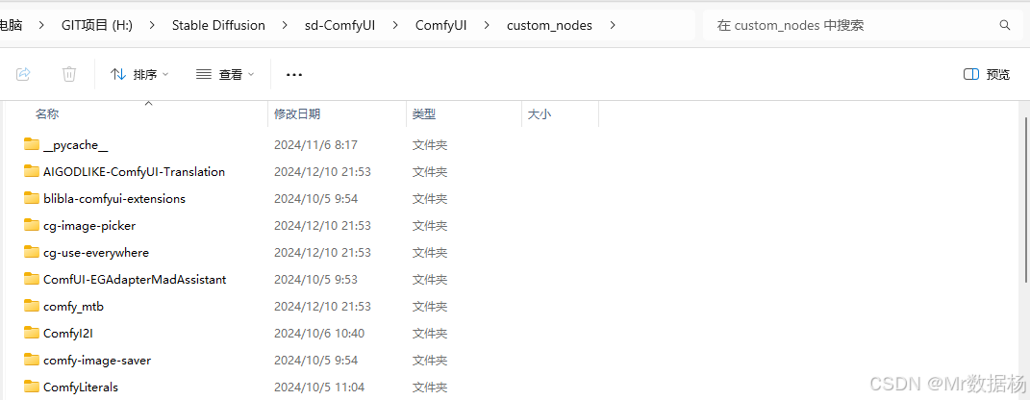Focus the custom_nodes search box

pos(863,26)
